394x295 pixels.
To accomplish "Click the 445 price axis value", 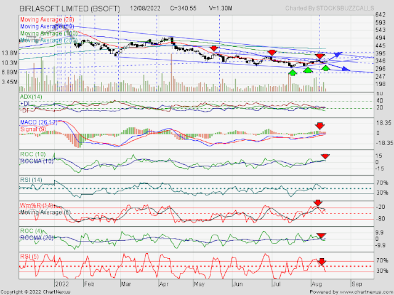I will [380, 45].
